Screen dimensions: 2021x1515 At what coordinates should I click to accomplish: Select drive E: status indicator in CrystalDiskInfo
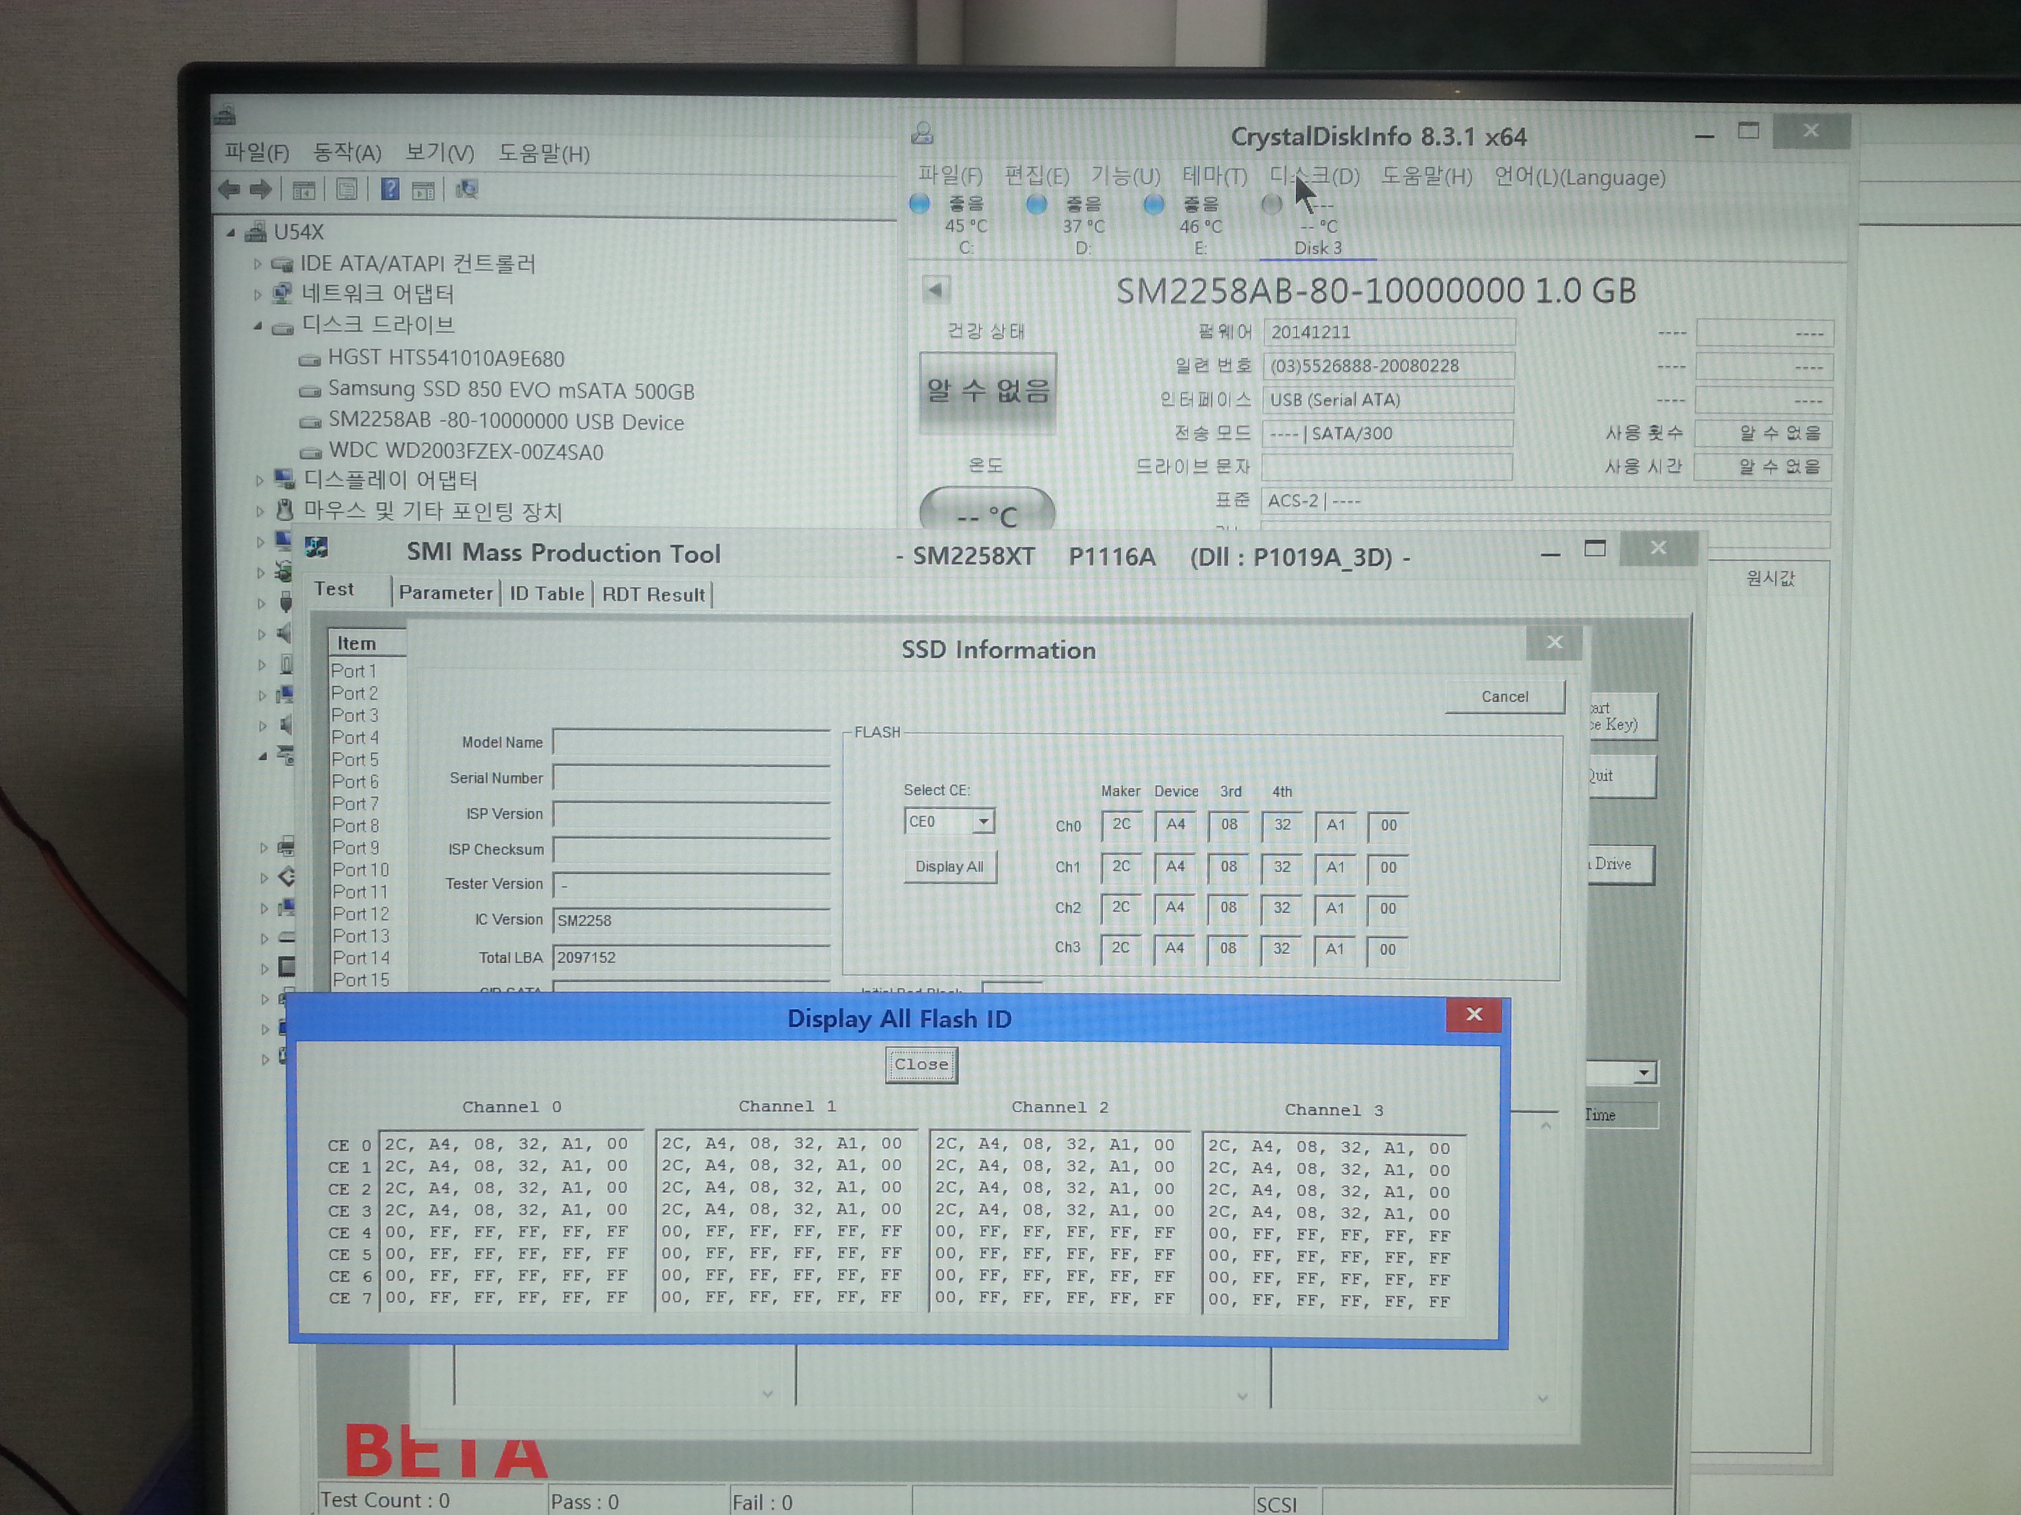(1154, 205)
